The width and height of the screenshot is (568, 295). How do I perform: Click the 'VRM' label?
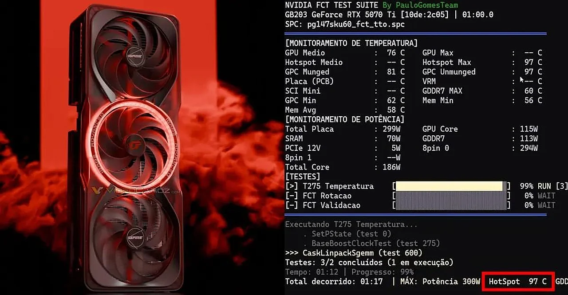pos(429,81)
